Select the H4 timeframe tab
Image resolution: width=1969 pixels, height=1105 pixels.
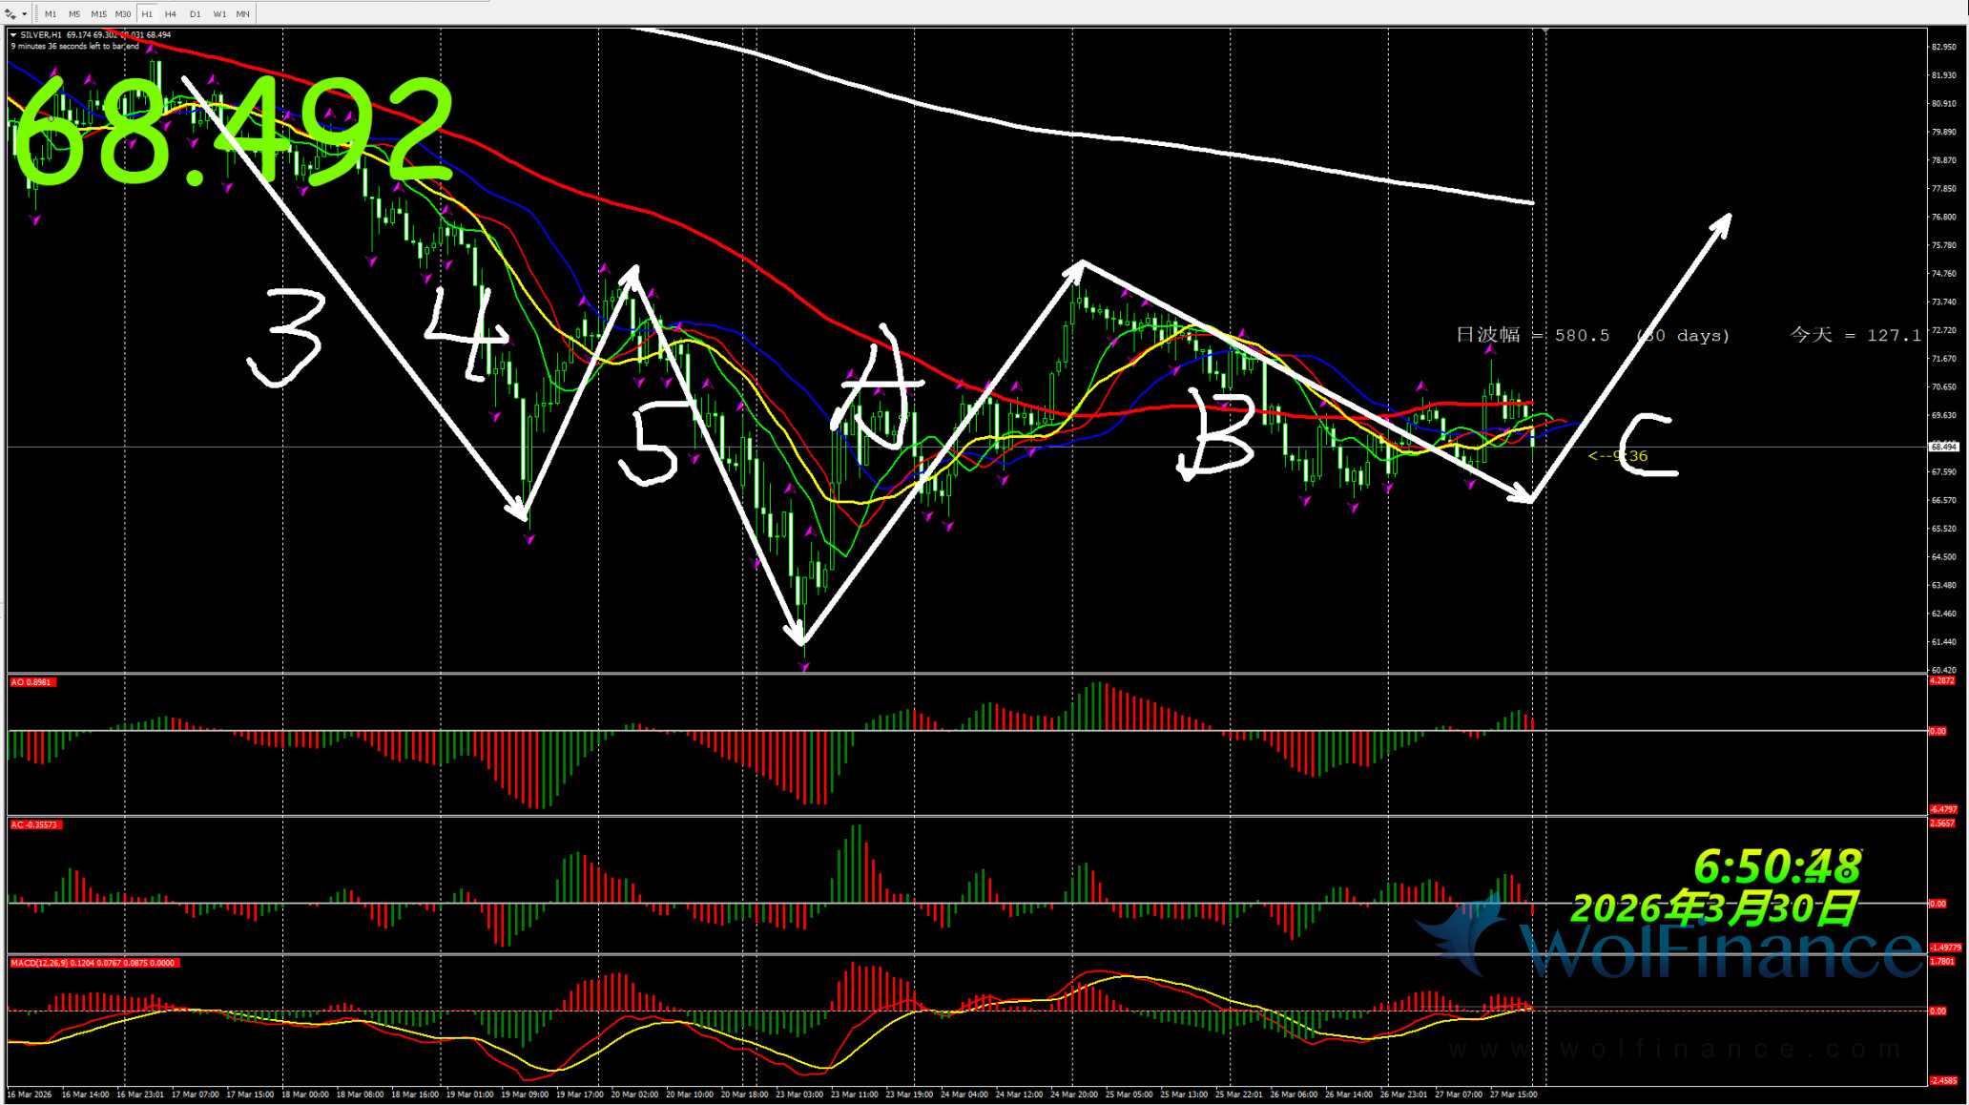[171, 14]
